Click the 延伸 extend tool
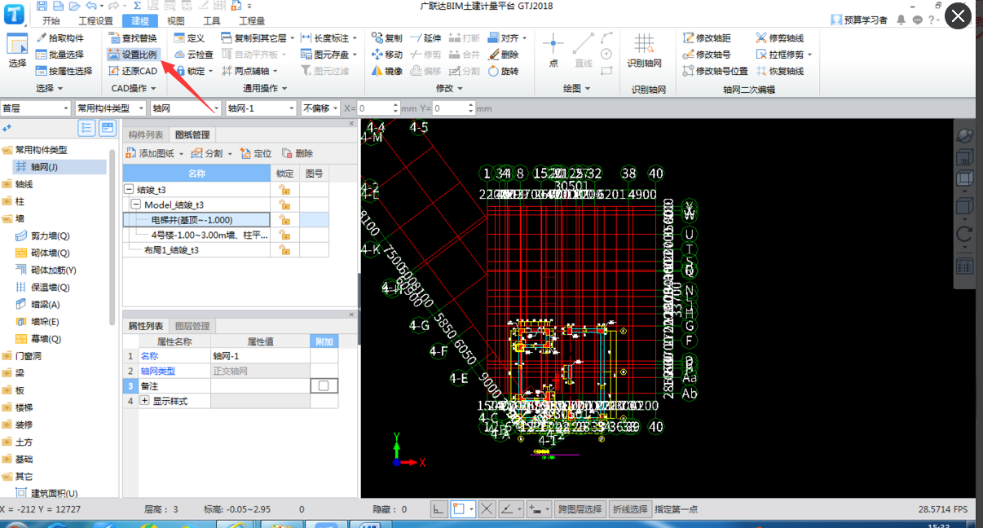Screen dimensions: 983x528 coord(425,38)
